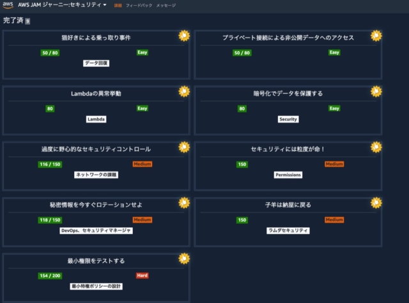This screenshot has height=303, width=409.
Task: Select the データ回復 category tag
Action: (96, 63)
